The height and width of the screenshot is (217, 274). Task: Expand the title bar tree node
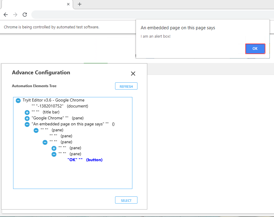[27, 113]
